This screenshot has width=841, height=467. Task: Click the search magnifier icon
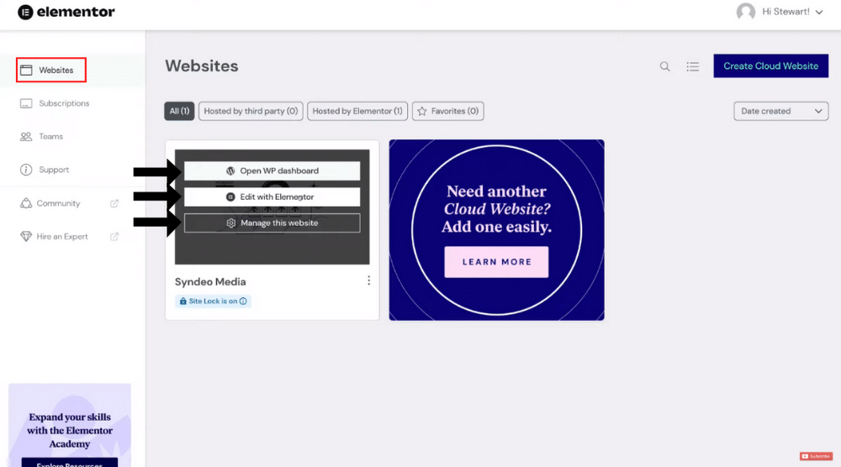coord(664,66)
